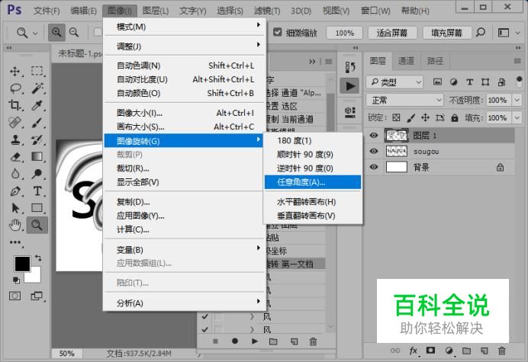This screenshot has height=362, width=528.
Task: Select the 图层 1 layer thumbnail
Action: (396, 135)
